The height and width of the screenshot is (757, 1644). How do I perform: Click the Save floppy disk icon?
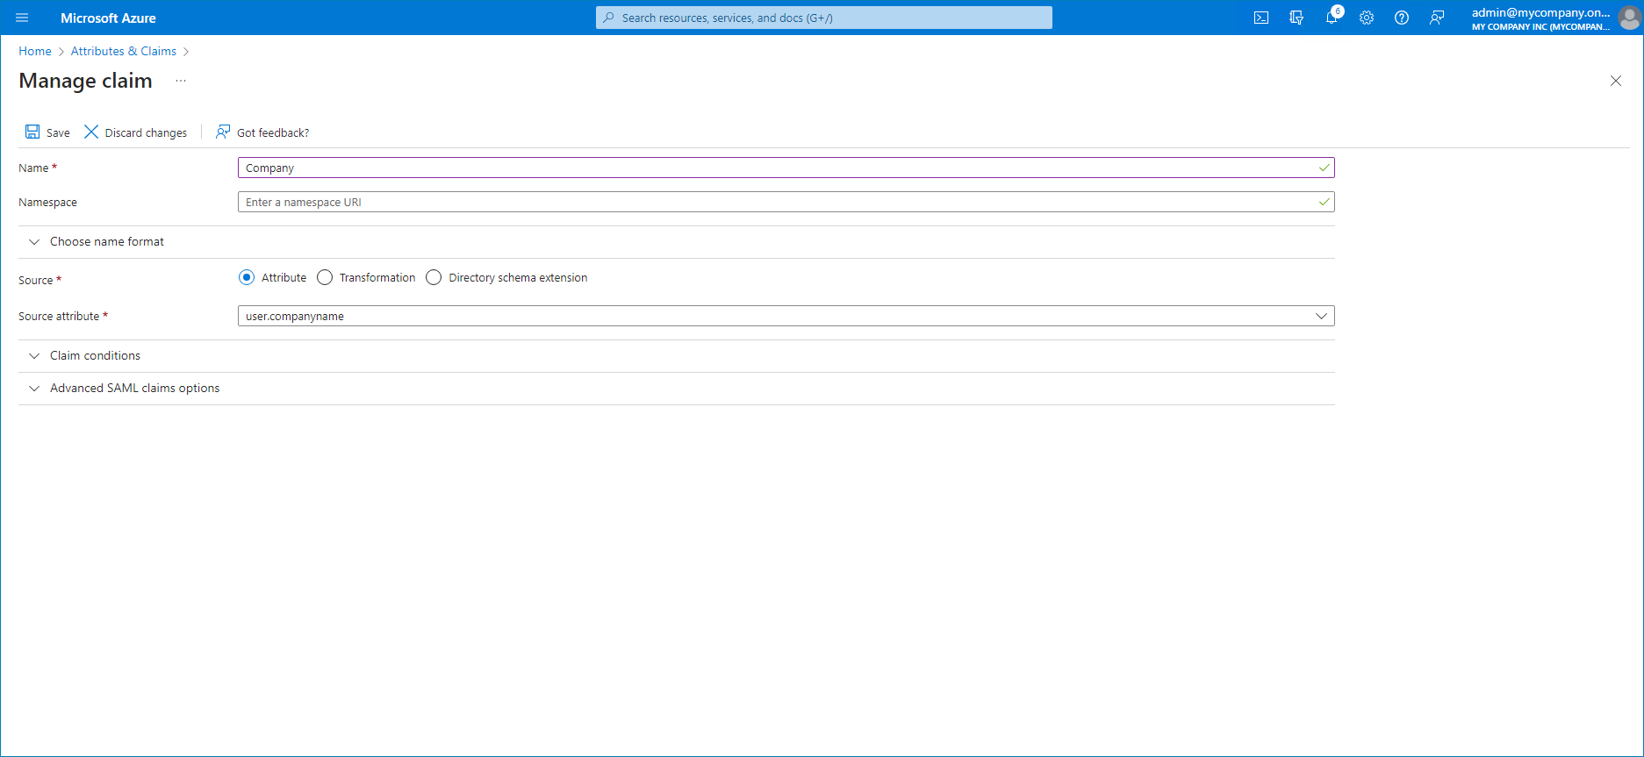tap(32, 132)
